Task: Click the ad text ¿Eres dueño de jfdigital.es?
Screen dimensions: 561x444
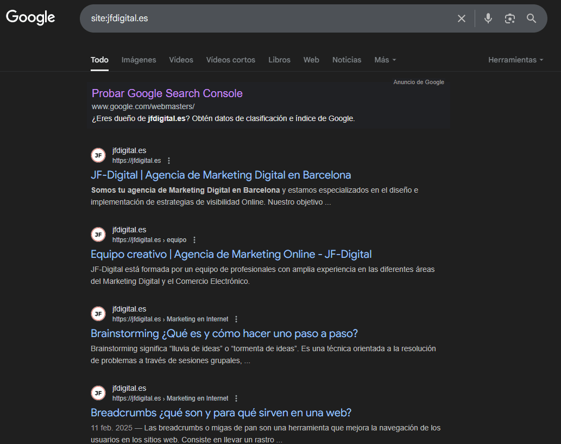Action: point(223,119)
